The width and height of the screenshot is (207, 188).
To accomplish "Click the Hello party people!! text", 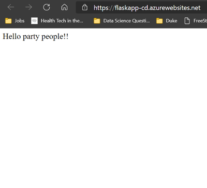I will click(x=36, y=37).
